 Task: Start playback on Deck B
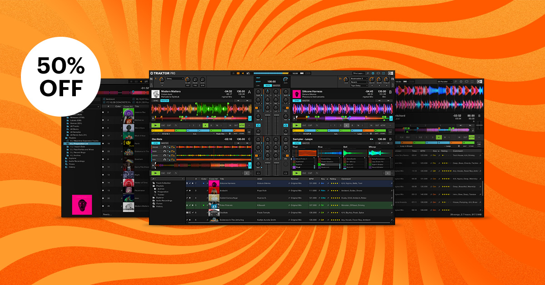297,125
